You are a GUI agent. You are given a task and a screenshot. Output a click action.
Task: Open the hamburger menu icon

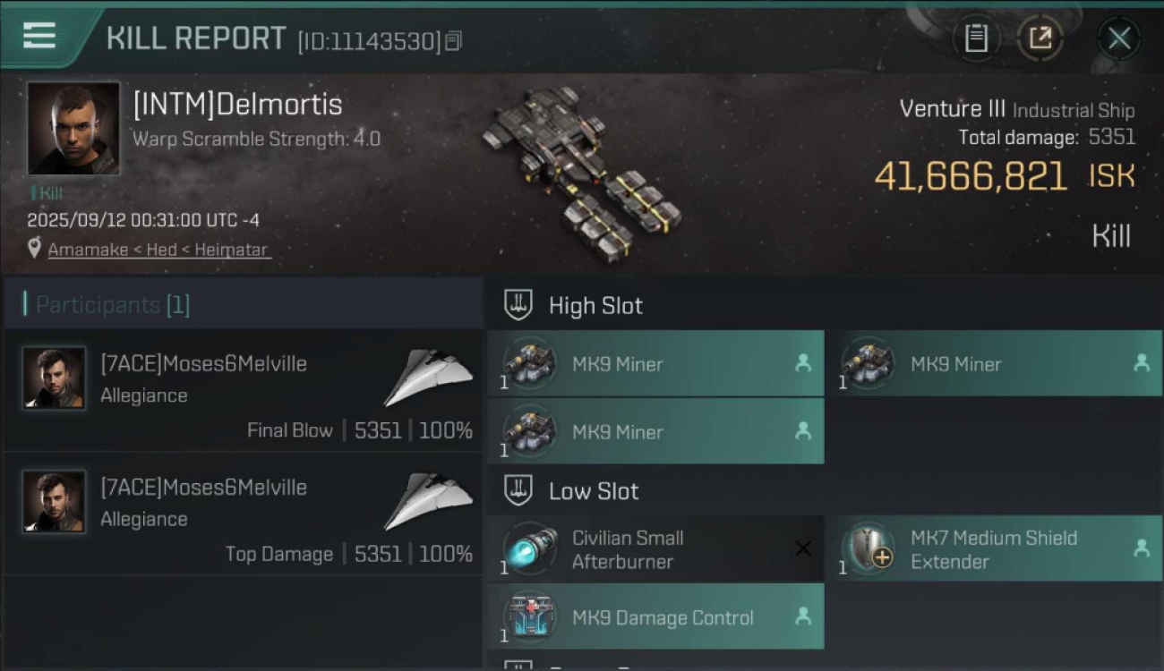click(x=39, y=36)
